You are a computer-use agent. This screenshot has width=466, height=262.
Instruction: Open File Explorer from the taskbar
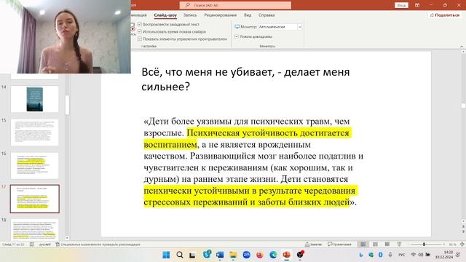point(233,255)
